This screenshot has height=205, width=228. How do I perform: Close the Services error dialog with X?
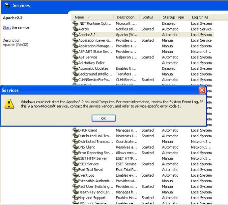(x=202, y=90)
